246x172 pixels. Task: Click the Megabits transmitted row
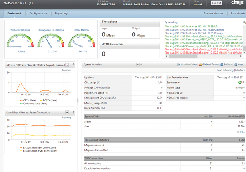tap(164, 150)
